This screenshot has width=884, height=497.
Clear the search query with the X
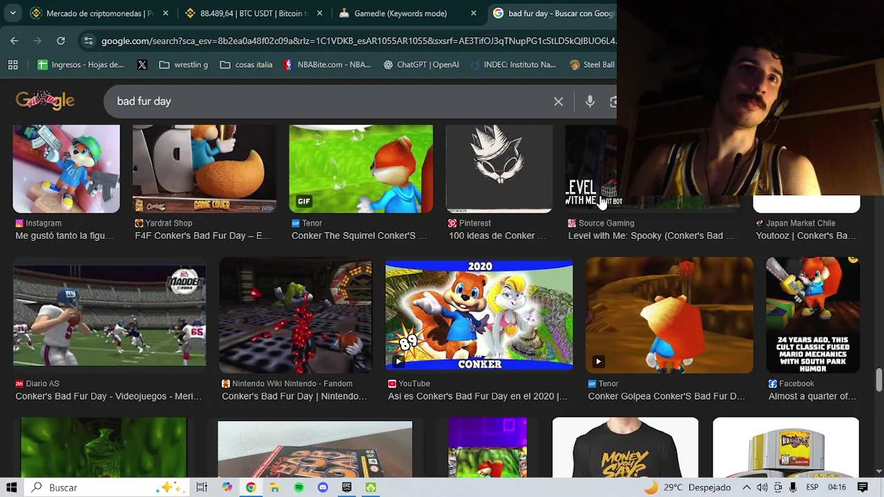(558, 101)
